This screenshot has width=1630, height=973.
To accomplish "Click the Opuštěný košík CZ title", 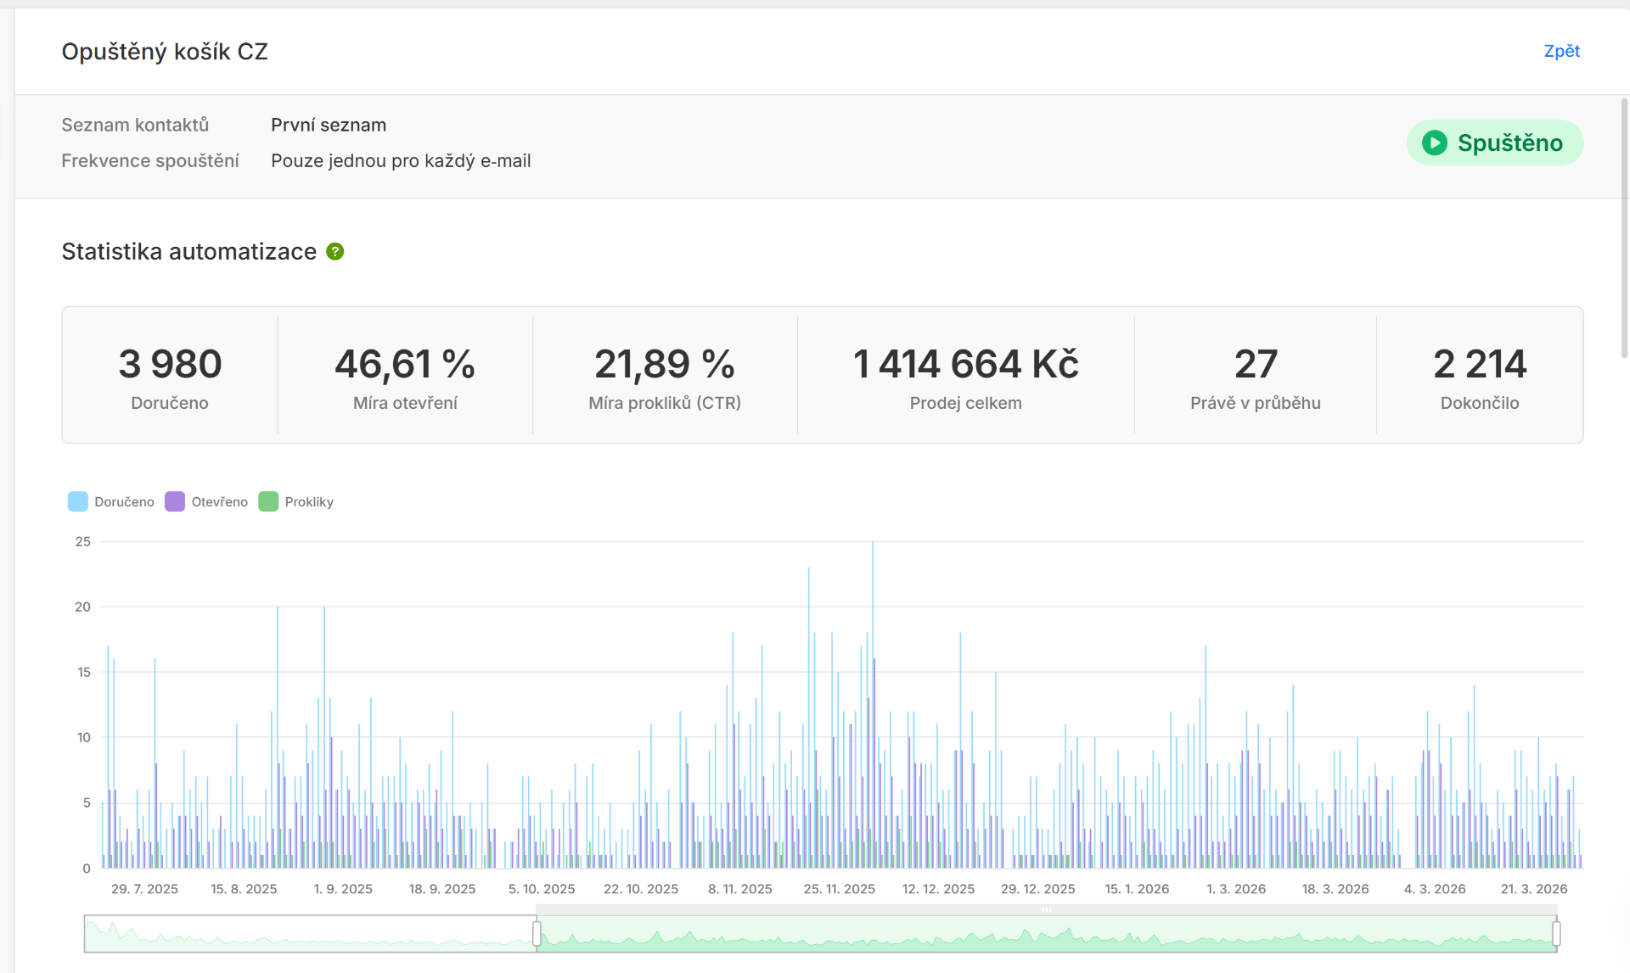I will coord(165,52).
